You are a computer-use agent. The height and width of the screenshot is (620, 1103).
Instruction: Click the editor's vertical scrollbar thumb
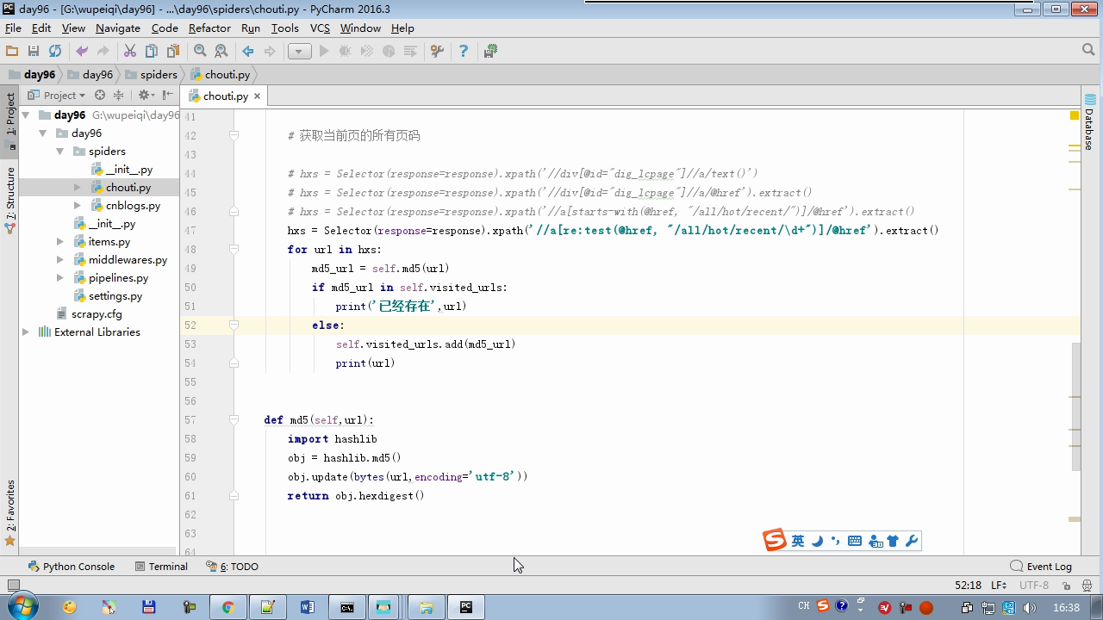pyautogui.click(x=1075, y=406)
